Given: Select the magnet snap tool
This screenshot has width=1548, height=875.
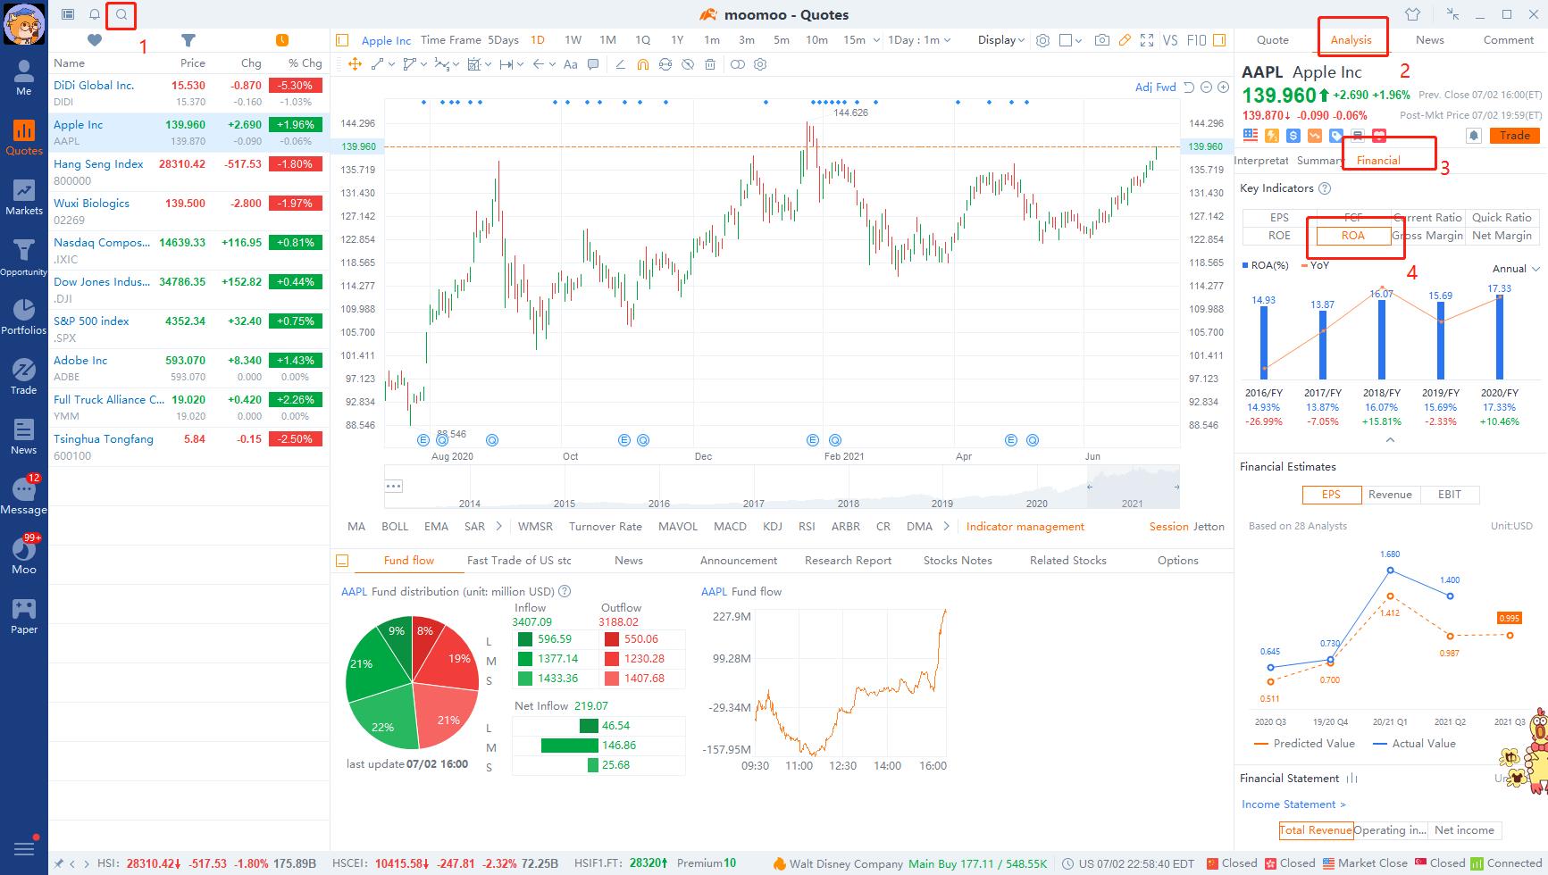Looking at the screenshot, I should tap(643, 64).
